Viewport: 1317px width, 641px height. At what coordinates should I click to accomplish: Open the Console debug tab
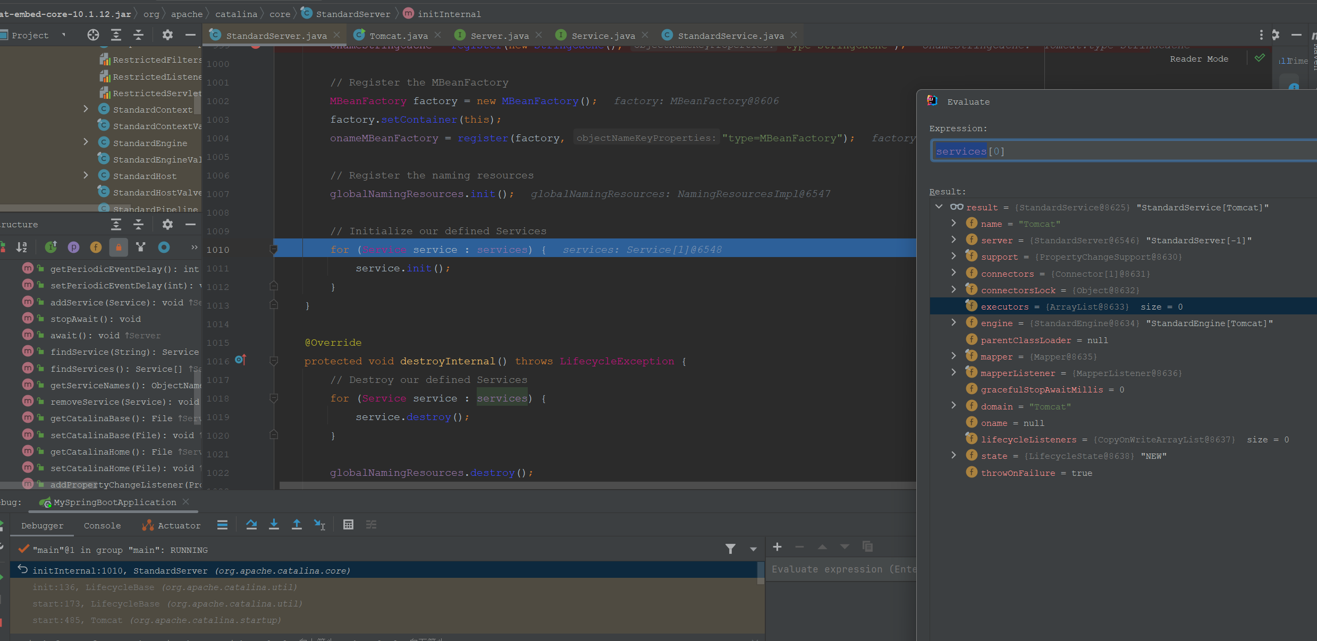102,525
